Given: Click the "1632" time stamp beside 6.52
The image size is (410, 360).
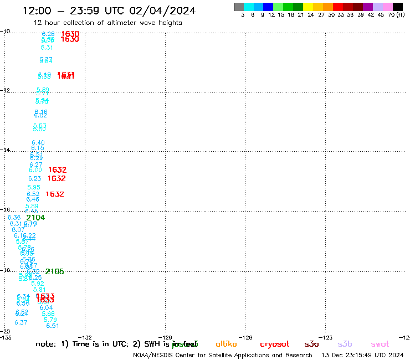Looking at the screenshot, I should point(55,194).
